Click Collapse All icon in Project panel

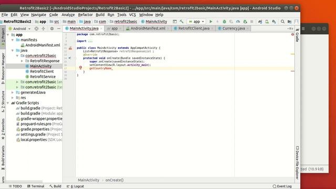(x=44, y=28)
